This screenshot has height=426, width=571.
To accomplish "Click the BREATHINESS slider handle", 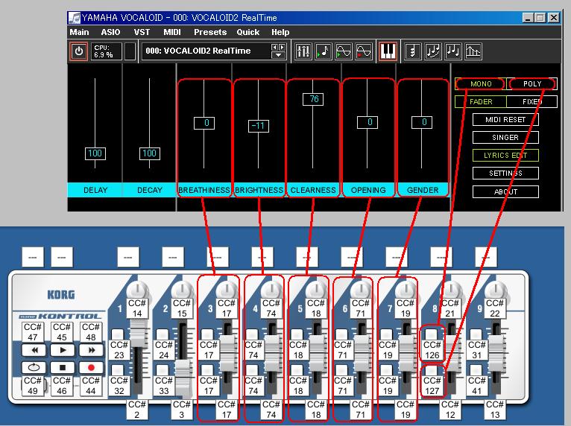I will tap(204, 123).
